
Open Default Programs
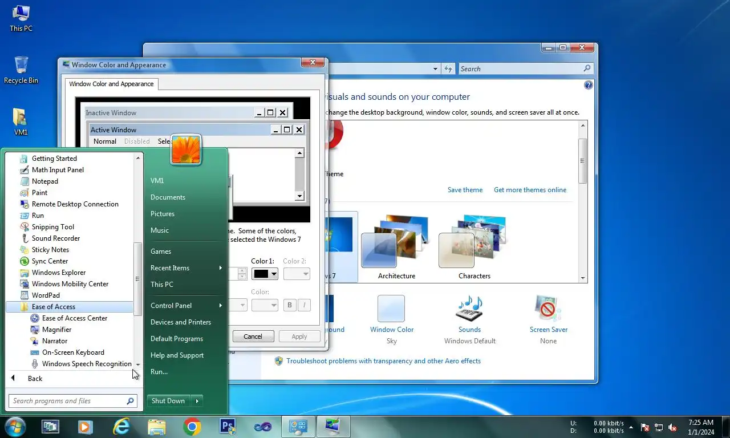click(x=177, y=339)
